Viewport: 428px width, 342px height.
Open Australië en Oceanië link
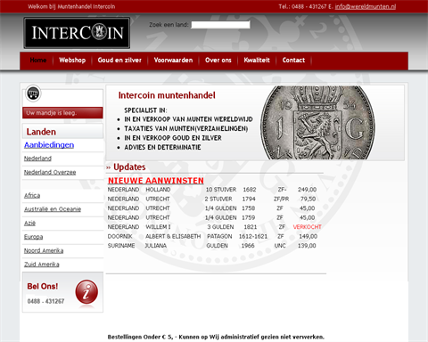click(53, 209)
